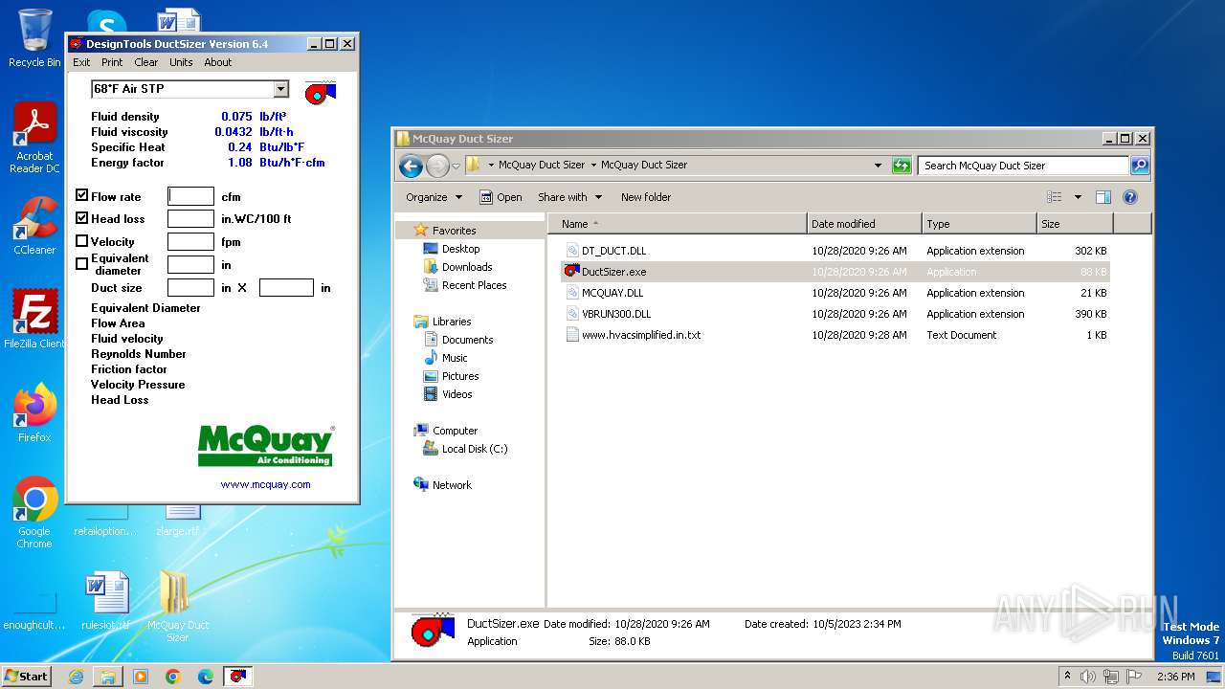Open the Recycle Bin desktop icon
Image resolution: width=1225 pixels, height=689 pixels.
click(x=34, y=39)
